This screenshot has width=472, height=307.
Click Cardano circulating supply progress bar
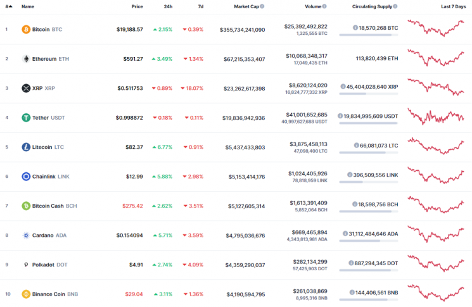coord(369,241)
